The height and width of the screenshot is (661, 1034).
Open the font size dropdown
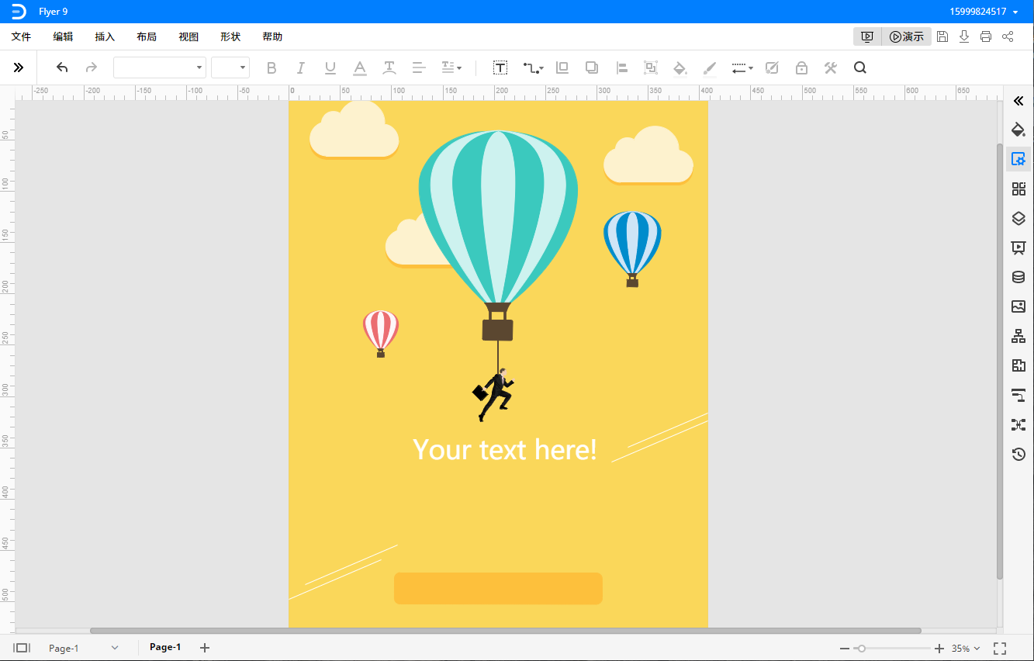pyautogui.click(x=230, y=67)
